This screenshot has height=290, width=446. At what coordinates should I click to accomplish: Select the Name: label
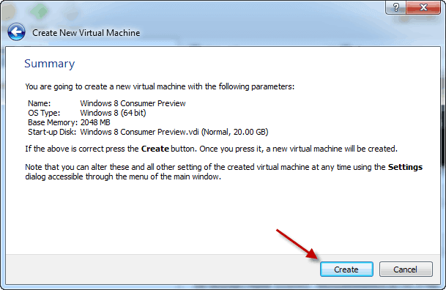coord(40,103)
